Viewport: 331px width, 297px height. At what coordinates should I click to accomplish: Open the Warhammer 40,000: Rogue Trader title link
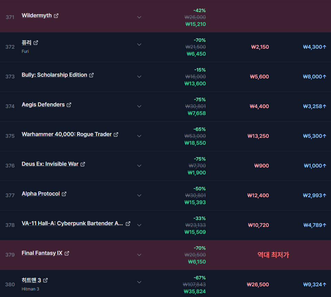pos(67,134)
